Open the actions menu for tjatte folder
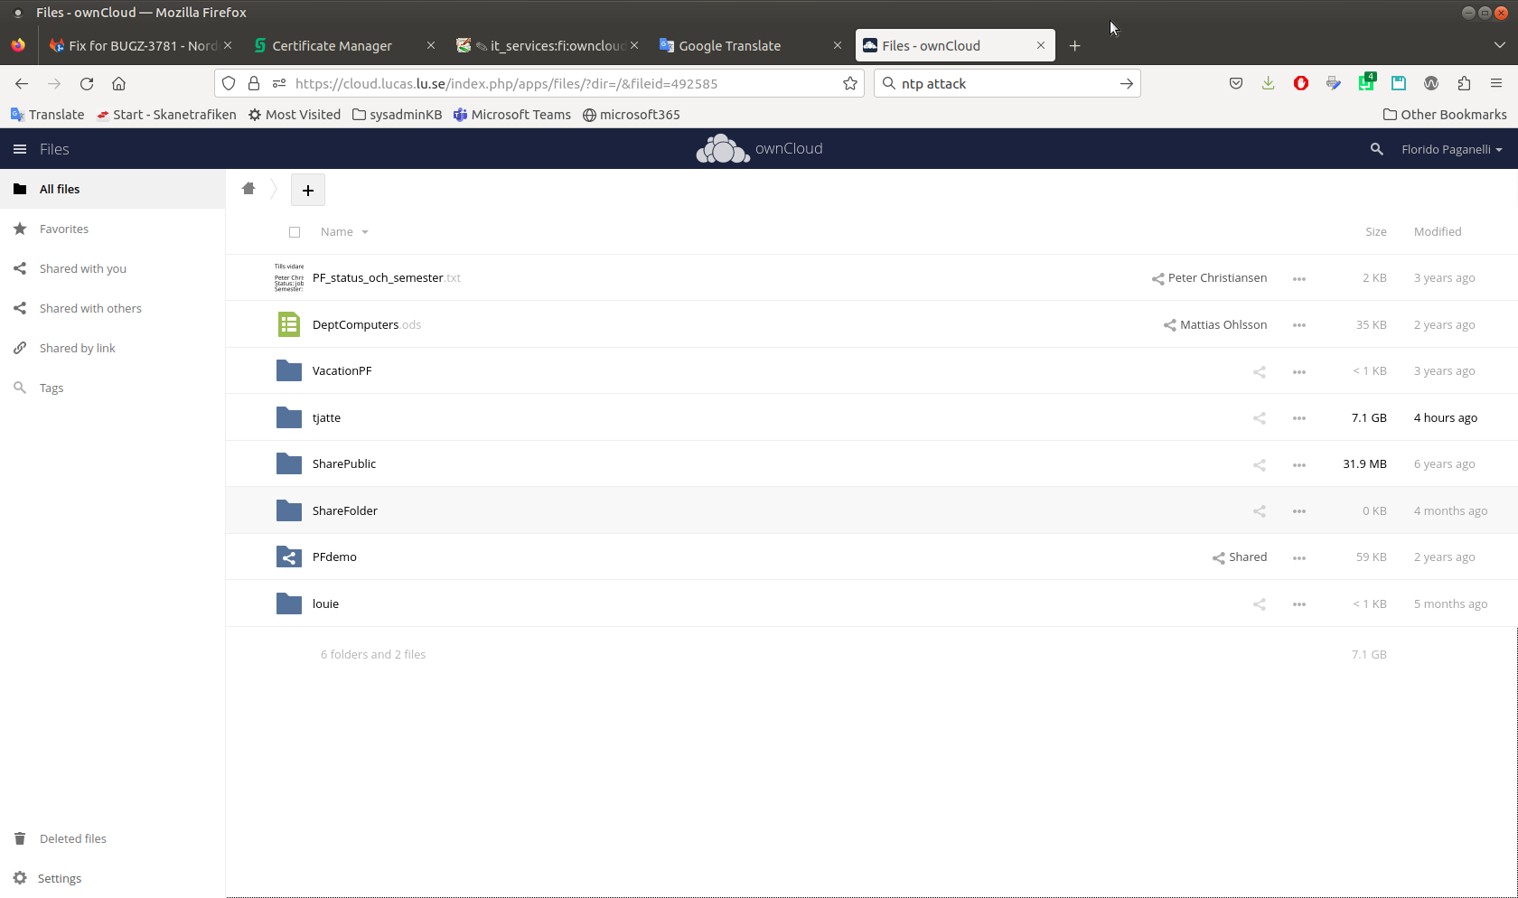This screenshot has height=898, width=1518. coord(1298,417)
